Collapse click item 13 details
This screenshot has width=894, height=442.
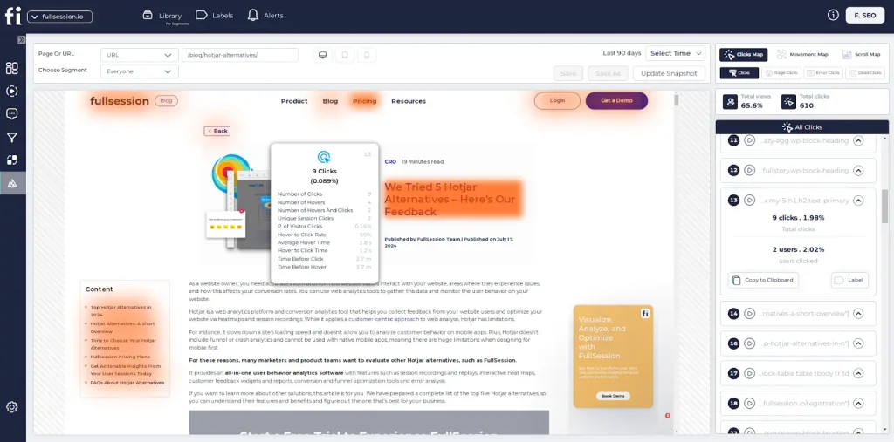pyautogui.click(x=858, y=201)
